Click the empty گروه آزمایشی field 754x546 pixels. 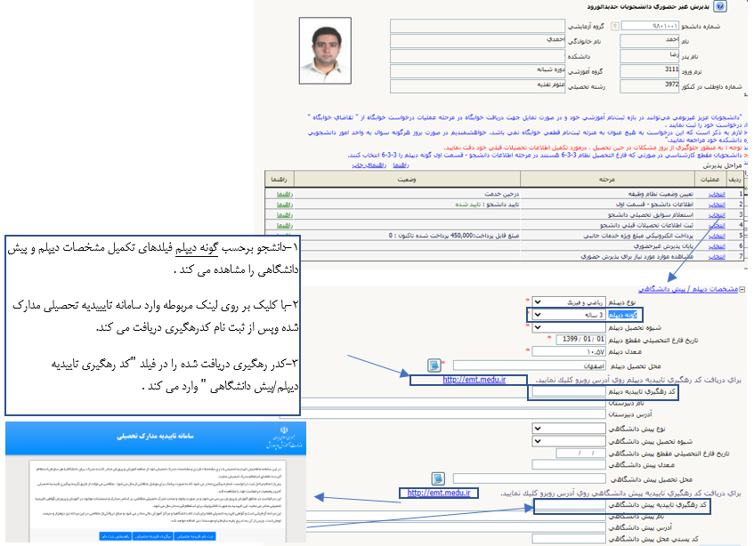click(477, 26)
